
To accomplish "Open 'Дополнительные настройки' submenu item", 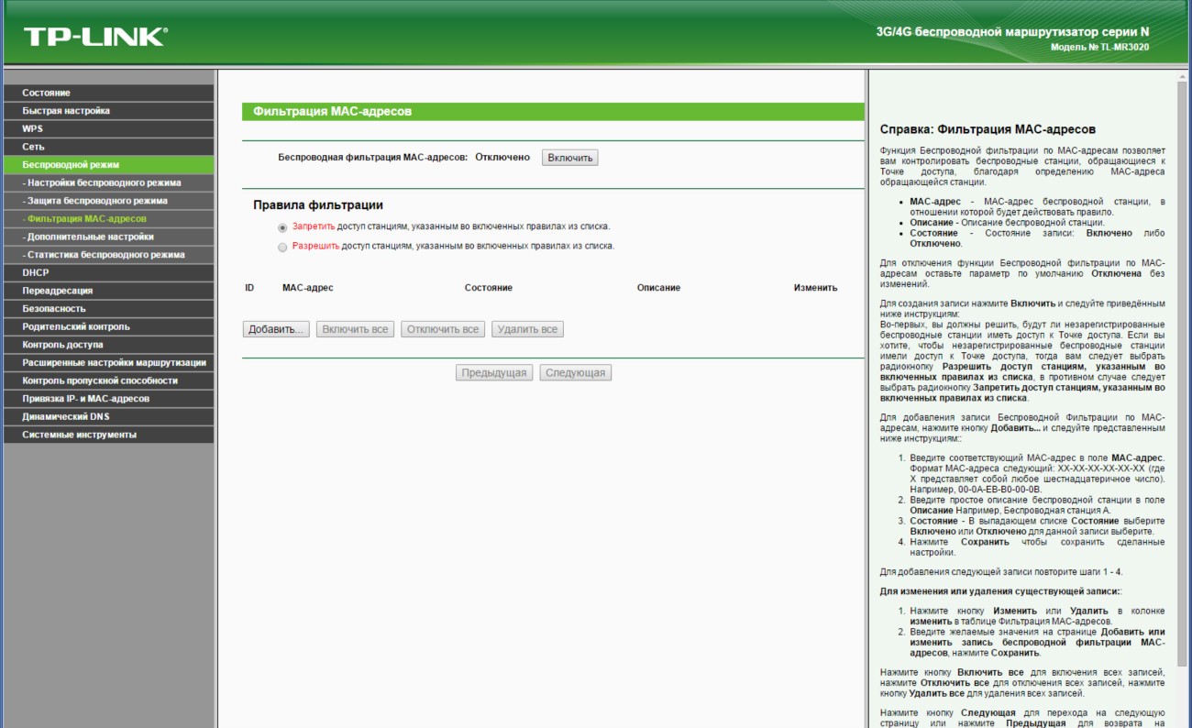I will (x=90, y=237).
